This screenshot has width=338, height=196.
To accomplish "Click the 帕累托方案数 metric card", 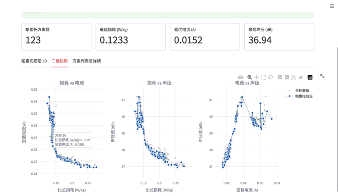I will point(56,37).
